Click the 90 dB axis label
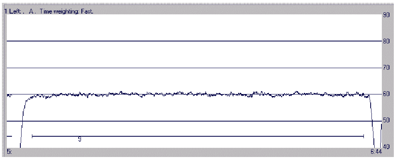 click(386, 15)
